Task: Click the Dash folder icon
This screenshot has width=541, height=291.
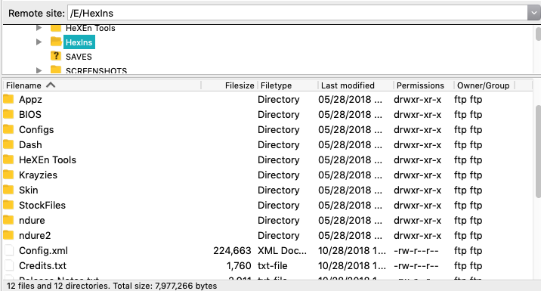Action: click(x=8, y=144)
